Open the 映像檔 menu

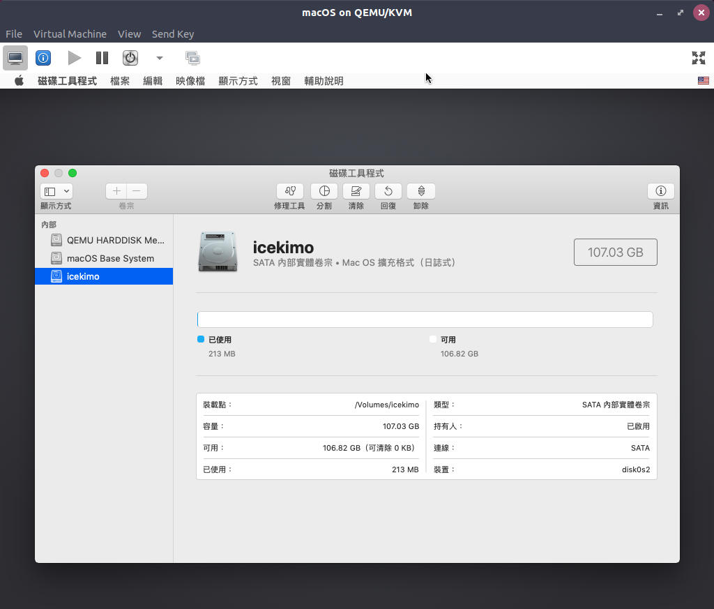pos(190,81)
